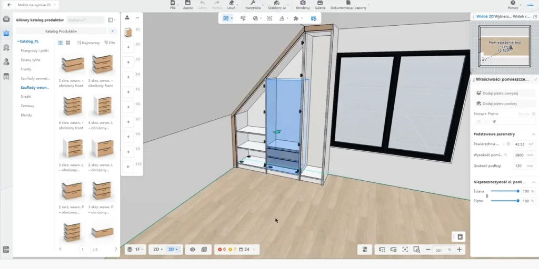
Task: Click the zoom-to-region search icon
Action: [417, 250]
